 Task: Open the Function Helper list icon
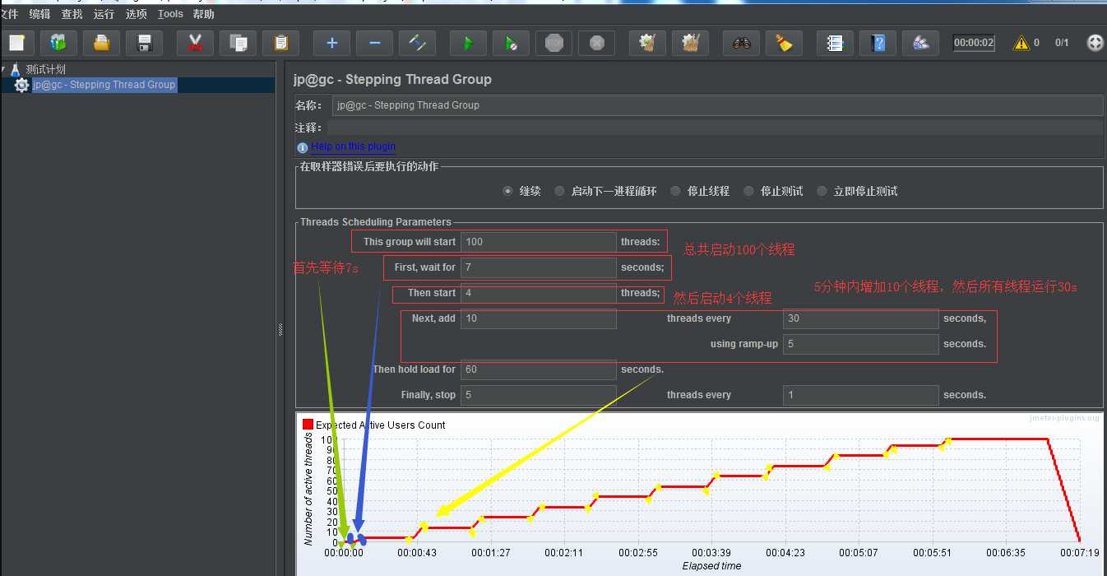(835, 43)
